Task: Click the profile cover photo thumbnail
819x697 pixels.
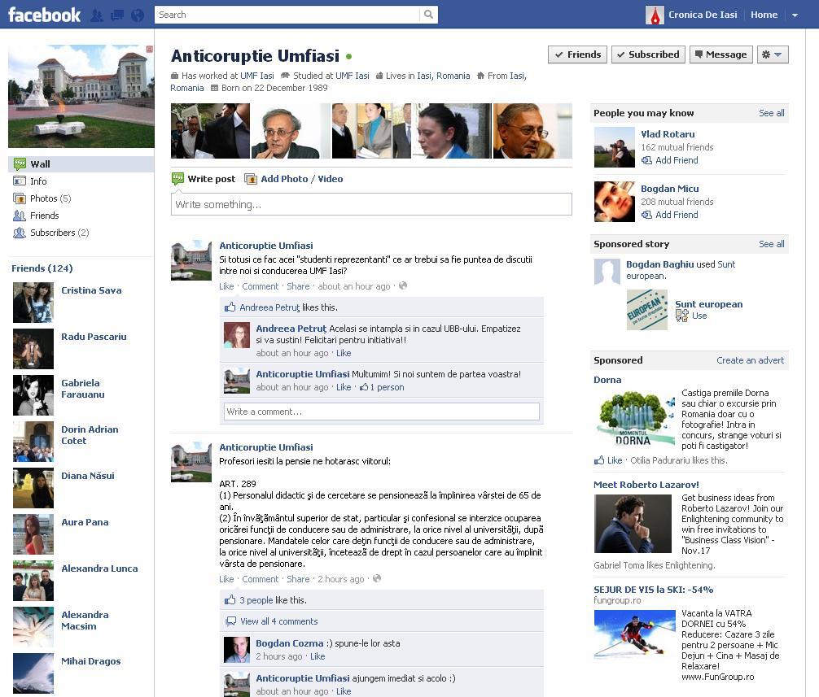Action: 81,96
